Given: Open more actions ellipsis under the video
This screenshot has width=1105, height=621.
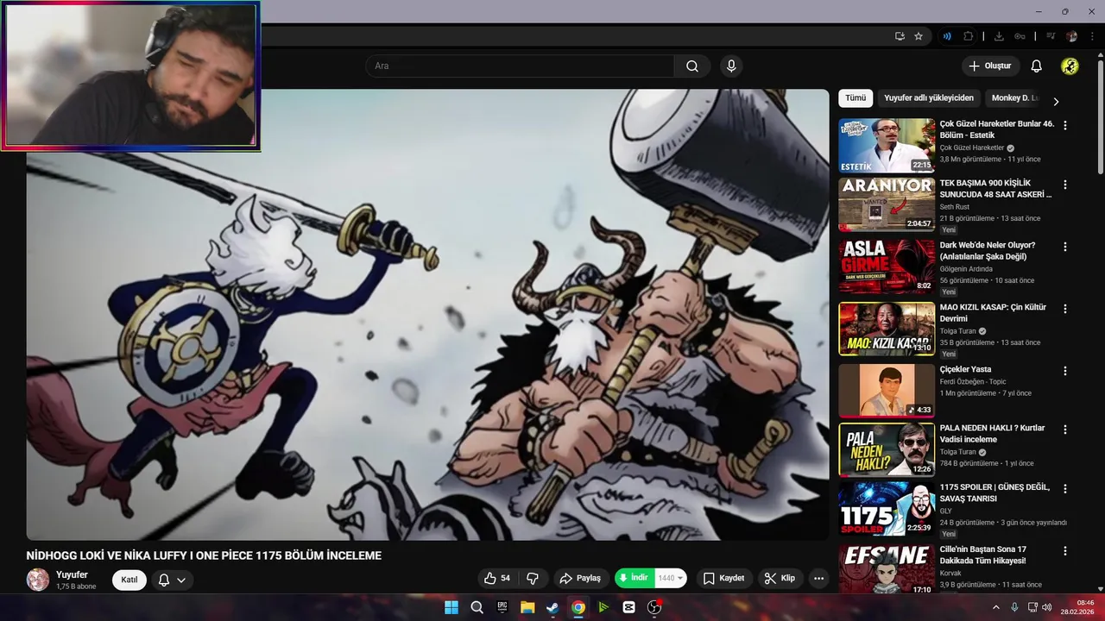Looking at the screenshot, I should tap(818, 578).
